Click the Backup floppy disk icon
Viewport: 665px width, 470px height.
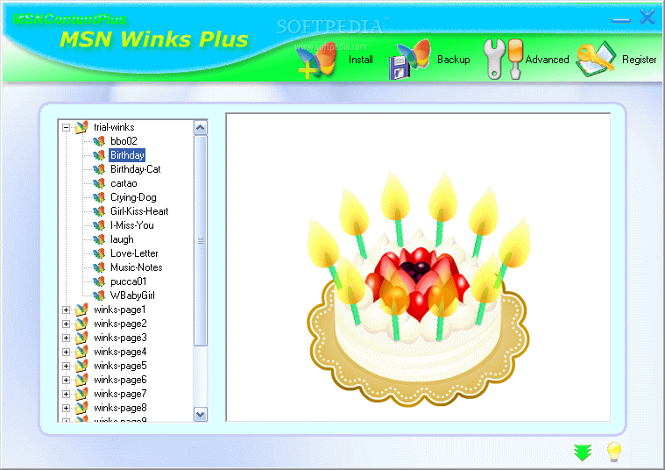409,60
